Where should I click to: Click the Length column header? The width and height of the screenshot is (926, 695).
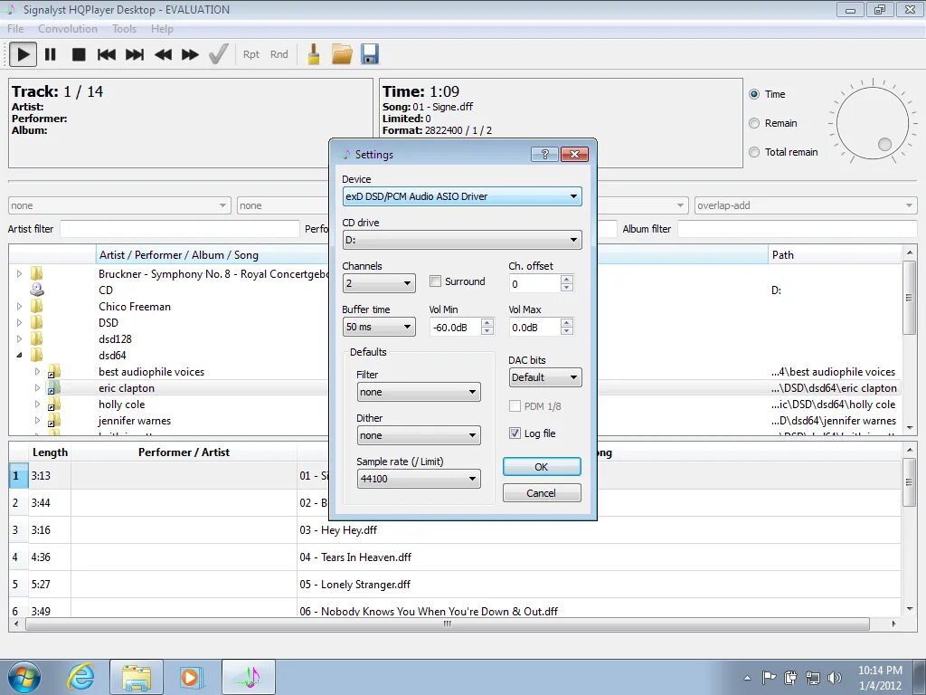coord(50,452)
